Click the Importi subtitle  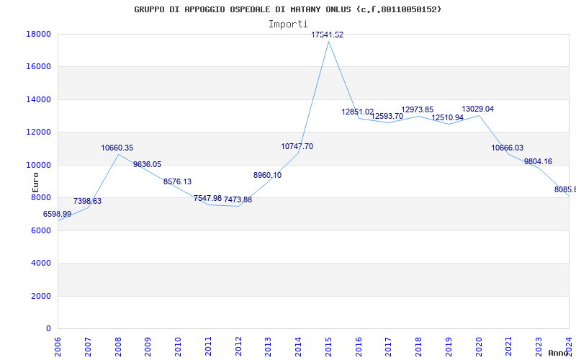click(x=288, y=24)
